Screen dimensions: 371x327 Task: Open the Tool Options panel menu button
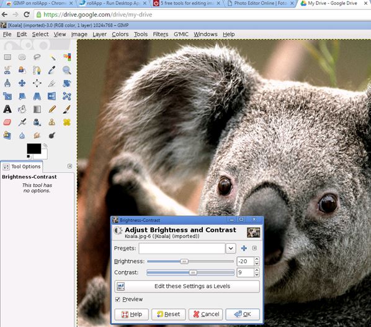click(69, 166)
